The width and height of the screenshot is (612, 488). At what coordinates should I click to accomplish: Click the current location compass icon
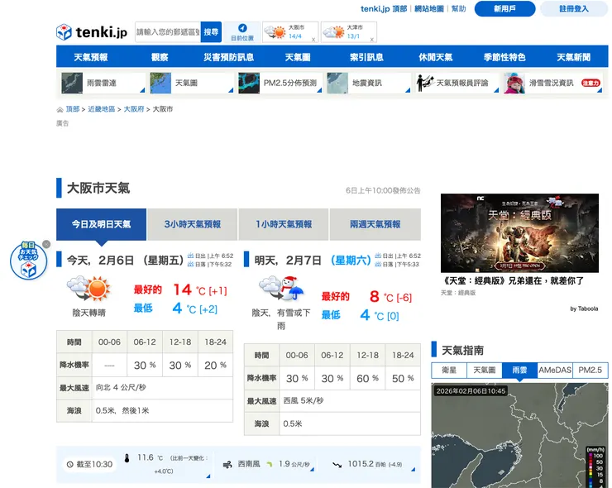click(x=242, y=28)
